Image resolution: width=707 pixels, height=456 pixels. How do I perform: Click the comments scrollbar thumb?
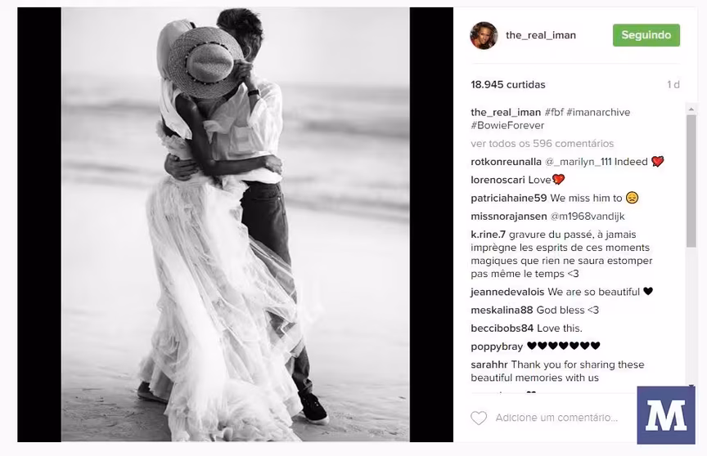pos(691,181)
